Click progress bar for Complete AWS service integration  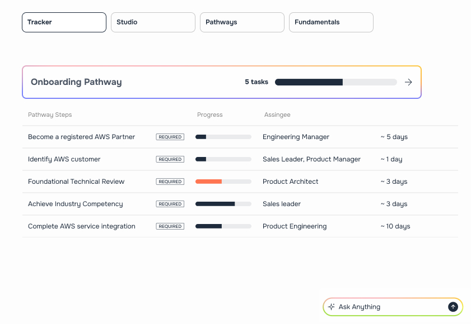pos(223,226)
